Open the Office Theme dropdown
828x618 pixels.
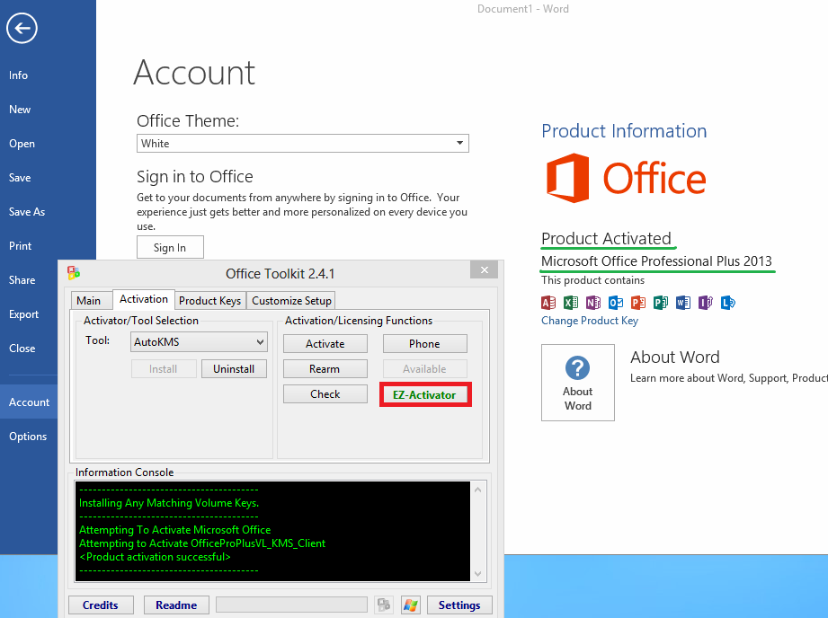[x=303, y=144]
